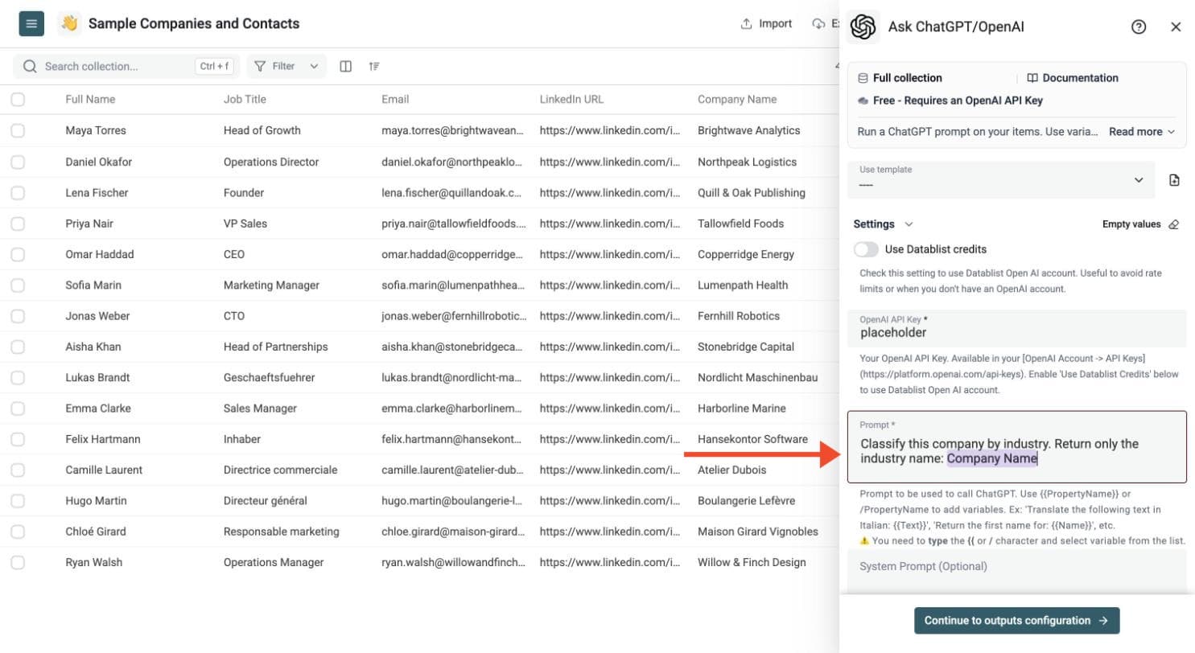This screenshot has height=653, width=1195.
Task: Tick the select-all checkbox in header
Action: [x=18, y=100]
